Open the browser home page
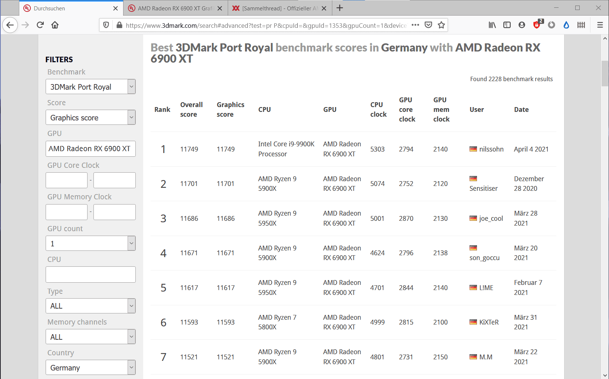 [55, 25]
